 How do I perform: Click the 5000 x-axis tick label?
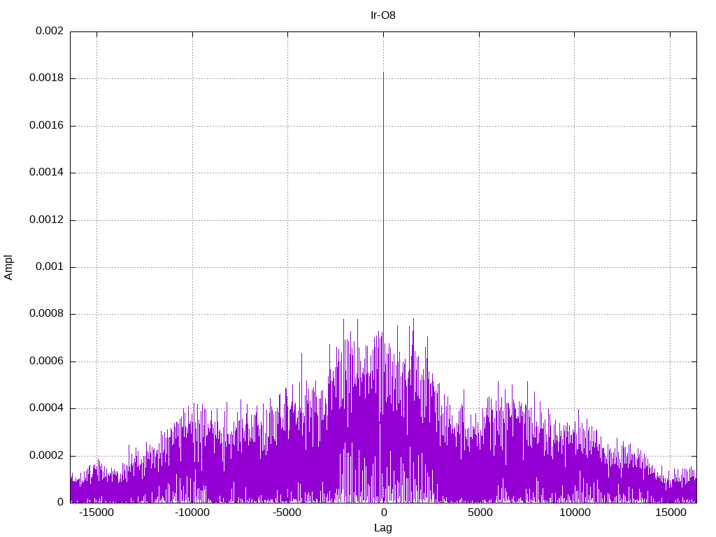(x=480, y=513)
